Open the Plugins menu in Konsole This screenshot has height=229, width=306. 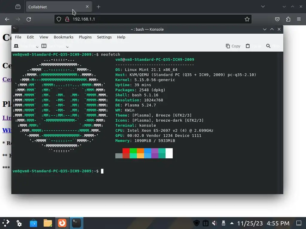pos(85,37)
